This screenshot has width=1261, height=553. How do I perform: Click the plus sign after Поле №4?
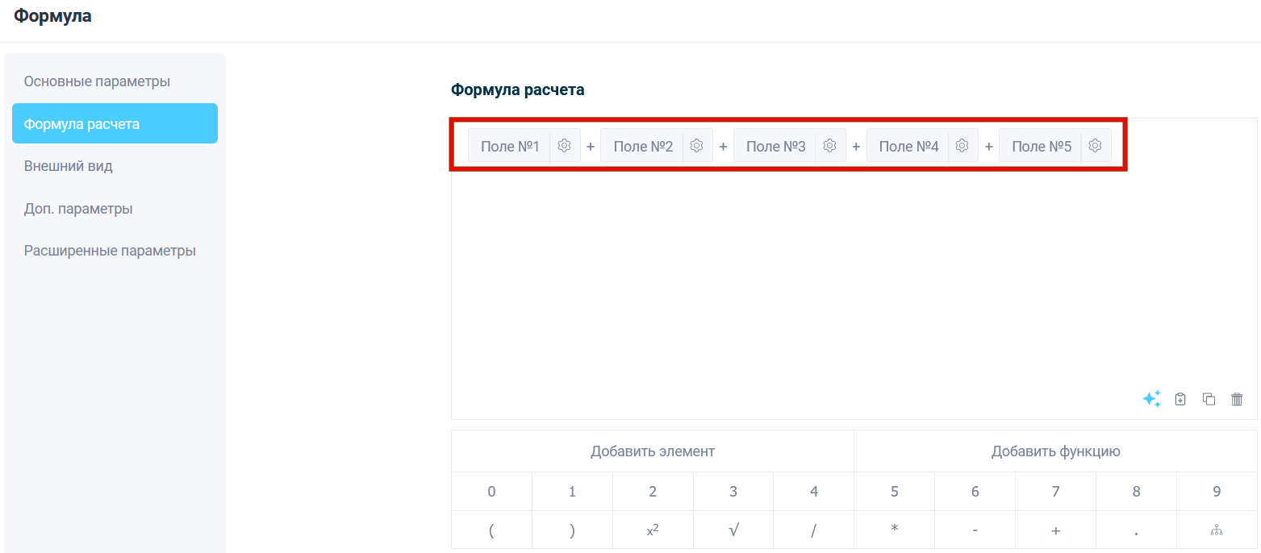tap(989, 147)
